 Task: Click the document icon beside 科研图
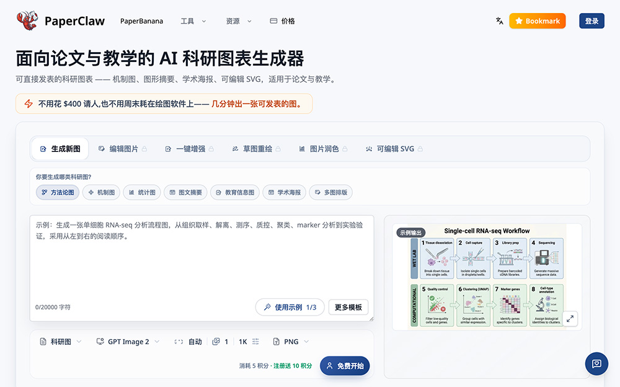(x=43, y=342)
